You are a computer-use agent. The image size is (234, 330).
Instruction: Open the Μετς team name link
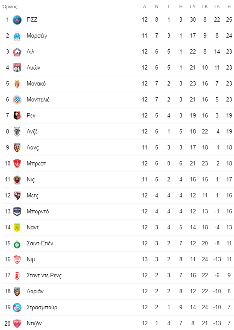pyautogui.click(x=33, y=196)
